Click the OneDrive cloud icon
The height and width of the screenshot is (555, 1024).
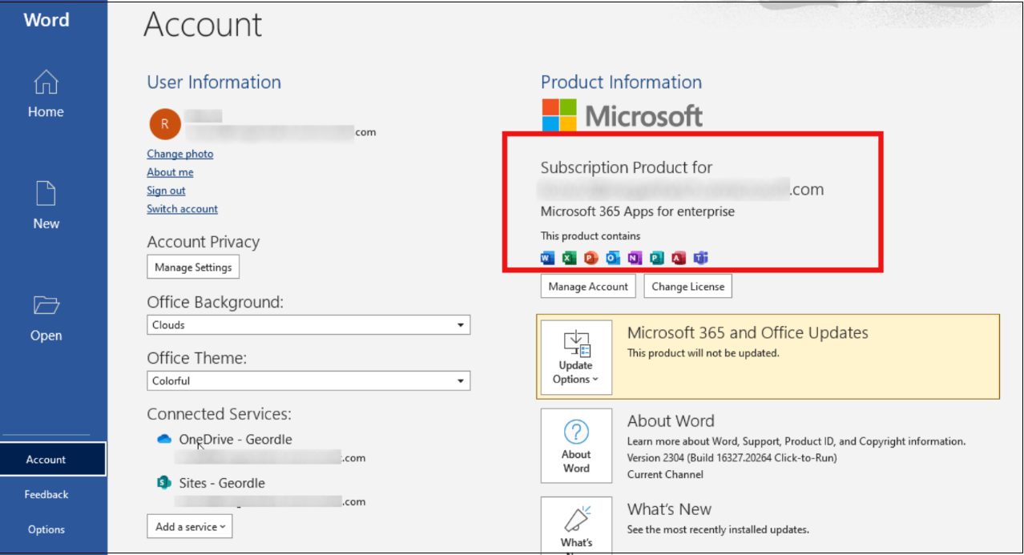pos(164,439)
